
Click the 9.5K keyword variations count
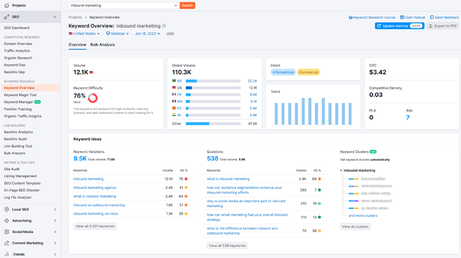pos(80,159)
